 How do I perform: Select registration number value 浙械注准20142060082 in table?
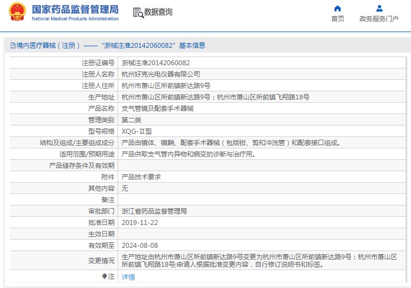(156, 63)
